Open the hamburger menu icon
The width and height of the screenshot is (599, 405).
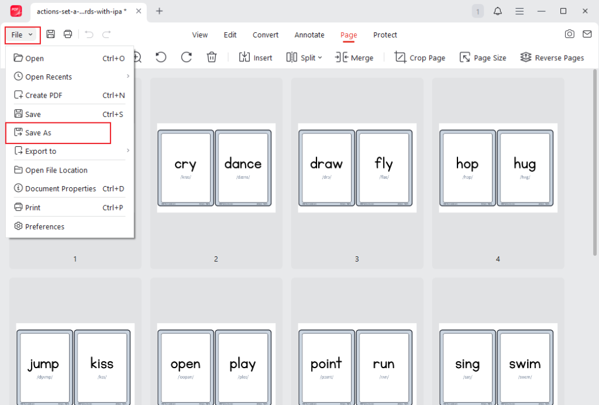[519, 11]
